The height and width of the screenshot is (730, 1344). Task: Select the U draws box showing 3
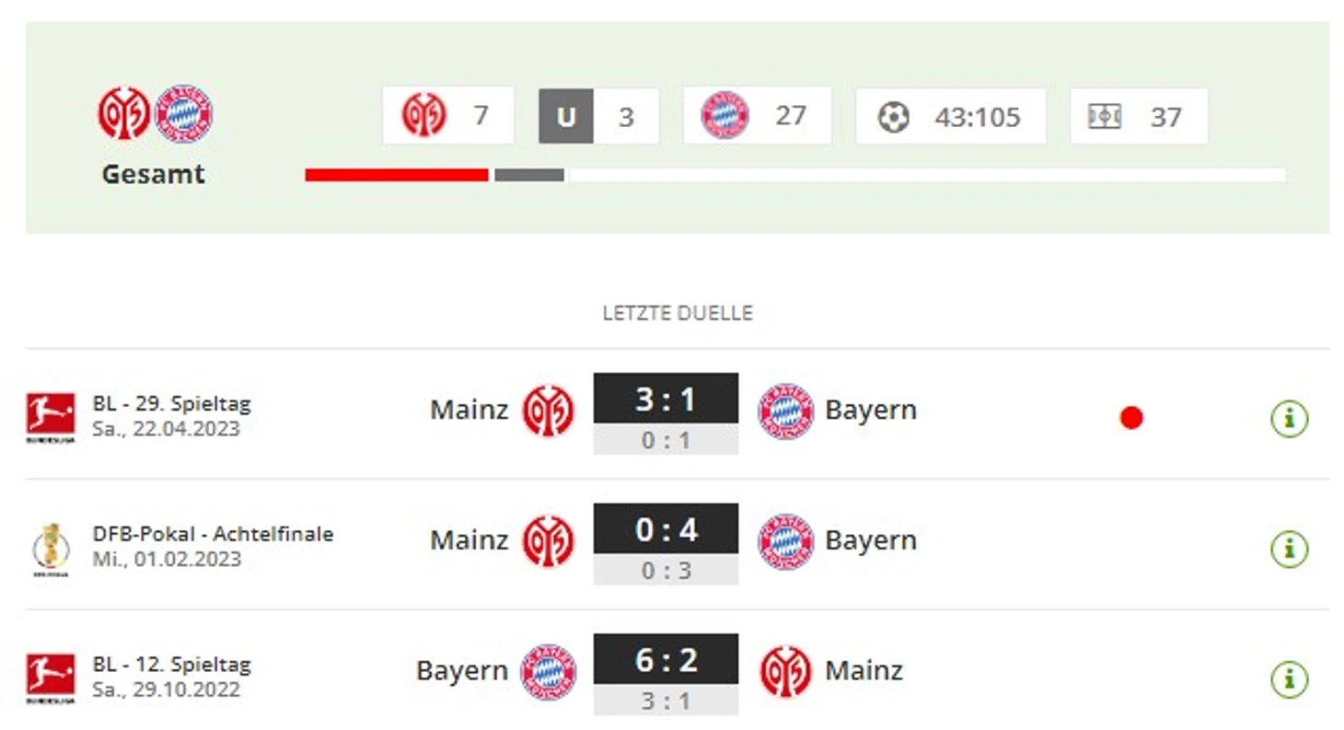[x=598, y=116]
